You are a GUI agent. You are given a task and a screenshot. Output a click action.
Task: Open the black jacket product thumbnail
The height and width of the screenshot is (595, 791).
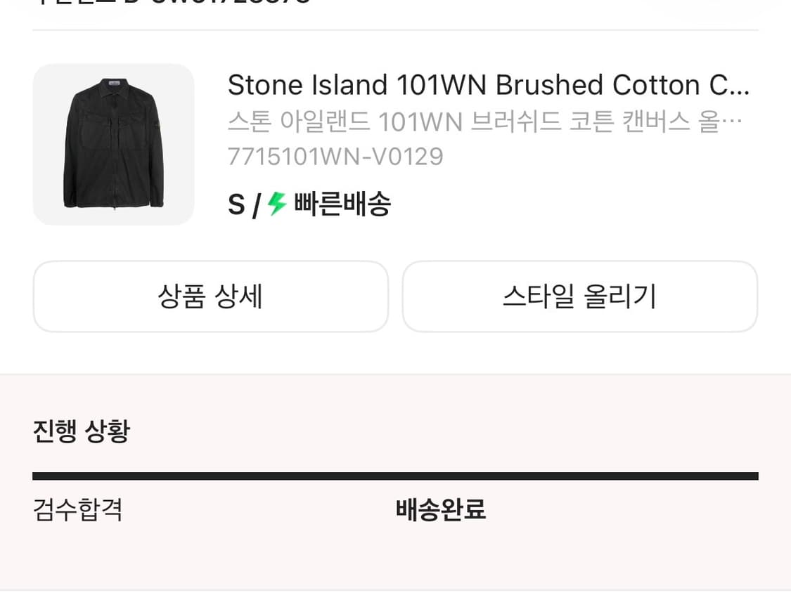point(113,144)
